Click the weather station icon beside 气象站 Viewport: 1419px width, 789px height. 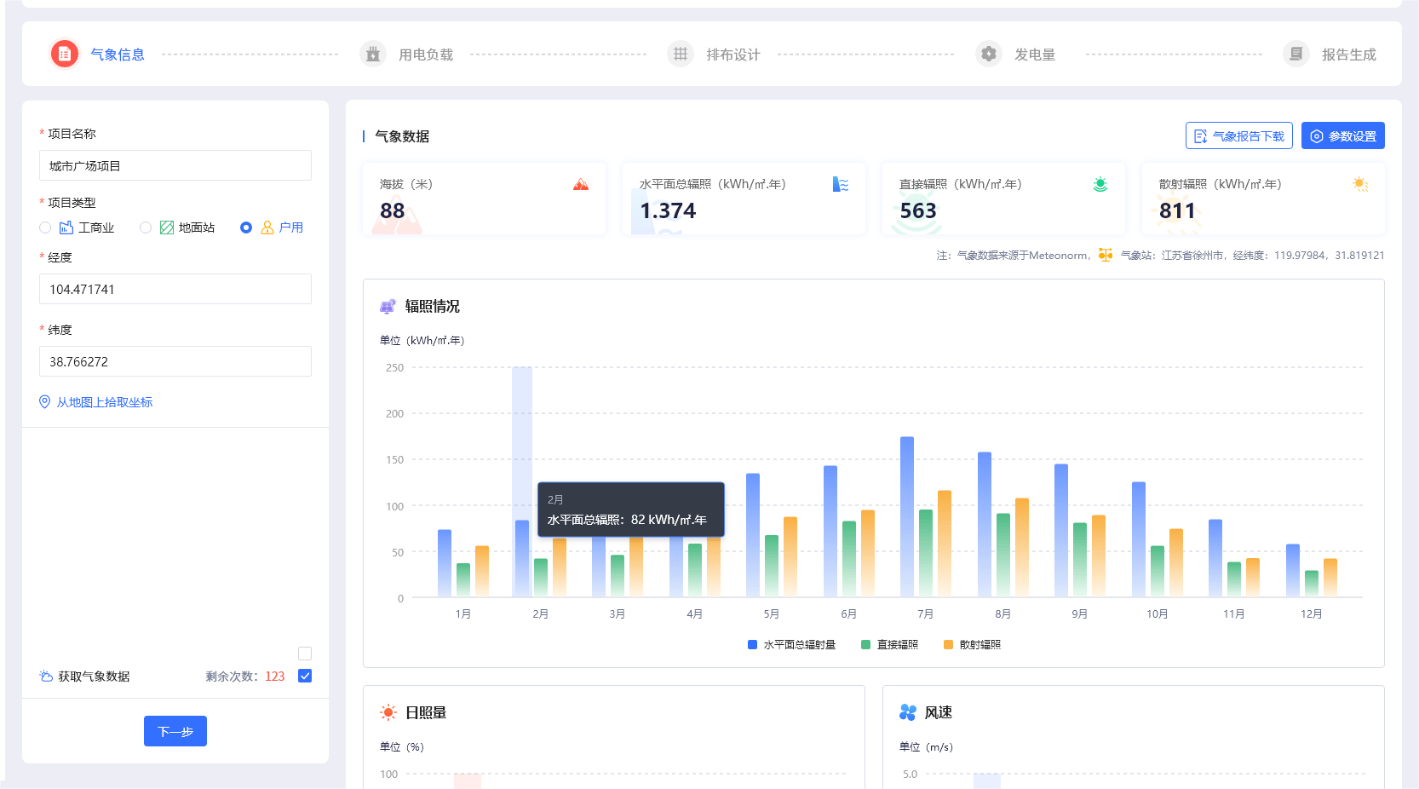pos(1106,255)
